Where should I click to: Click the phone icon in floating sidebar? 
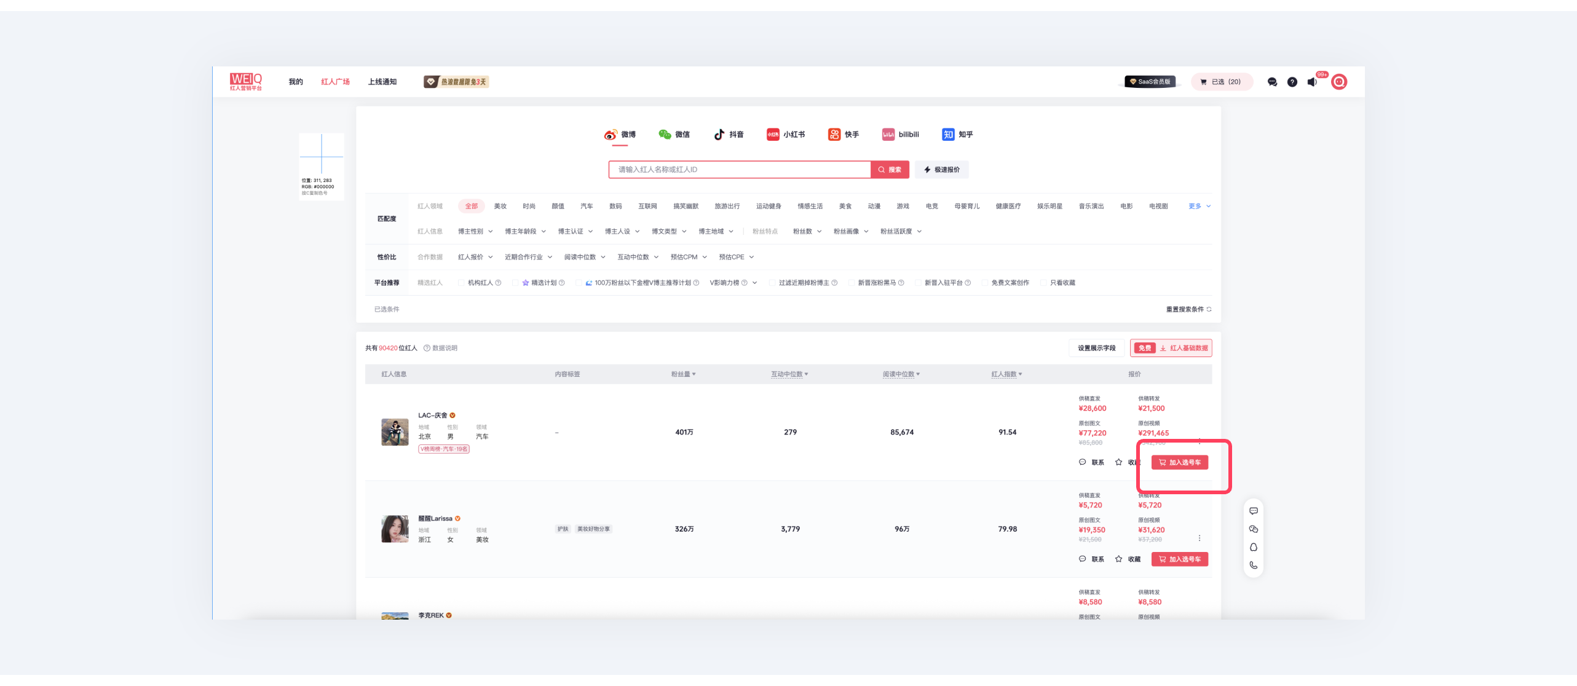tap(1254, 566)
